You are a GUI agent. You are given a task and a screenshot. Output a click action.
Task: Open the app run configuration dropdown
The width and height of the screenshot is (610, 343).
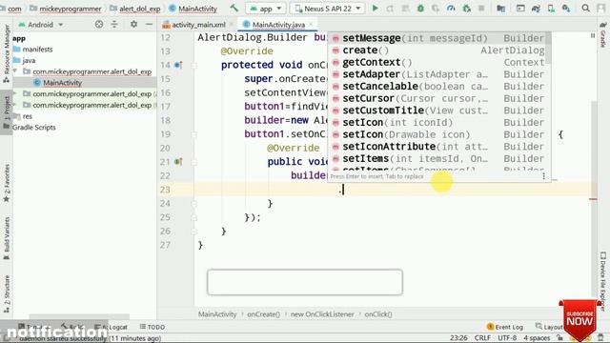266,9
